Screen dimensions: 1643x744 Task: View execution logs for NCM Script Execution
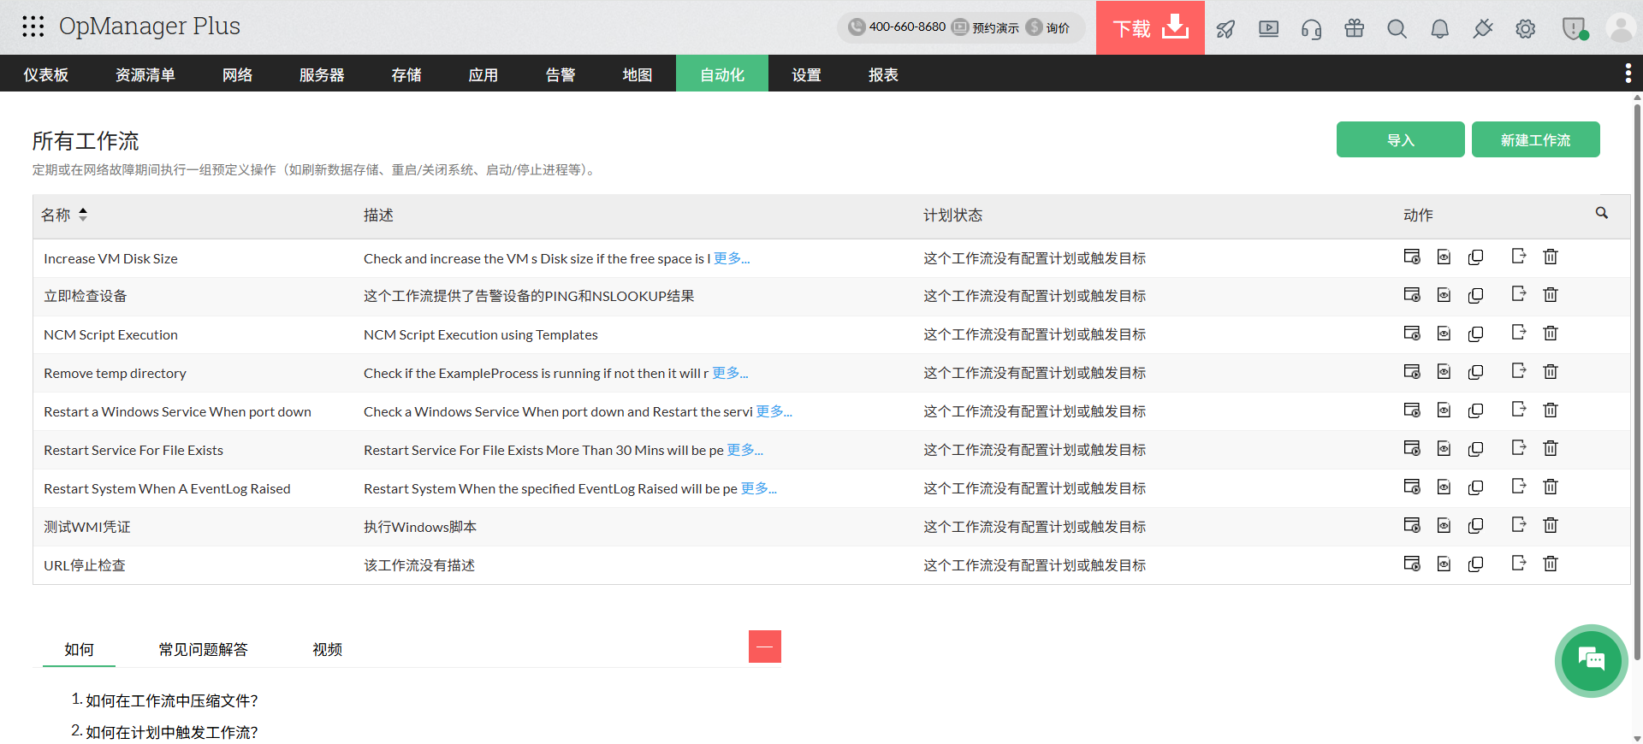point(1444,334)
